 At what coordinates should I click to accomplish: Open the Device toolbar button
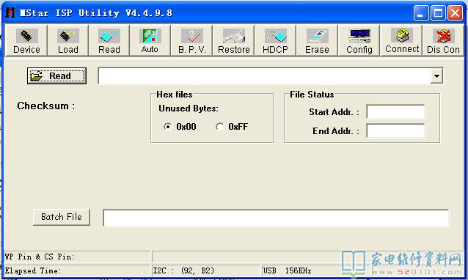click(x=26, y=40)
